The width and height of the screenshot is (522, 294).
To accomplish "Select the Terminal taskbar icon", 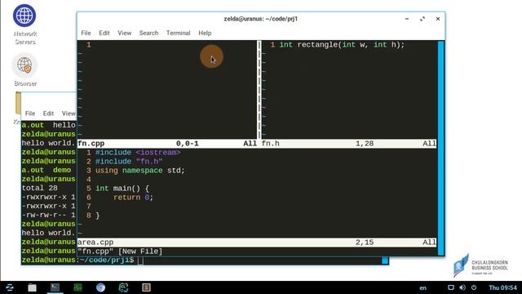I will point(55,287).
